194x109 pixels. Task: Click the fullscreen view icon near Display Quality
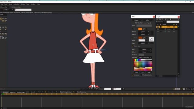[x=184, y=89]
